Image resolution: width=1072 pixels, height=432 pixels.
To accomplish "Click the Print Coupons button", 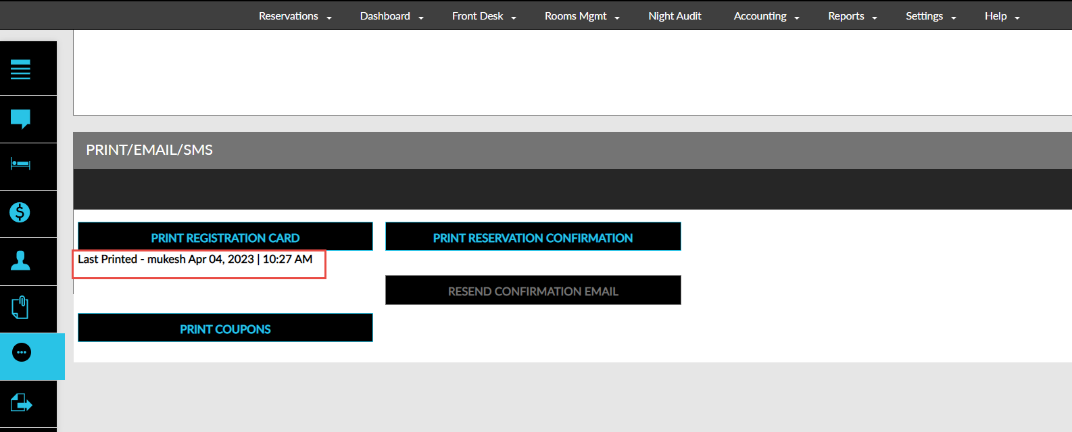I will pyautogui.click(x=225, y=329).
